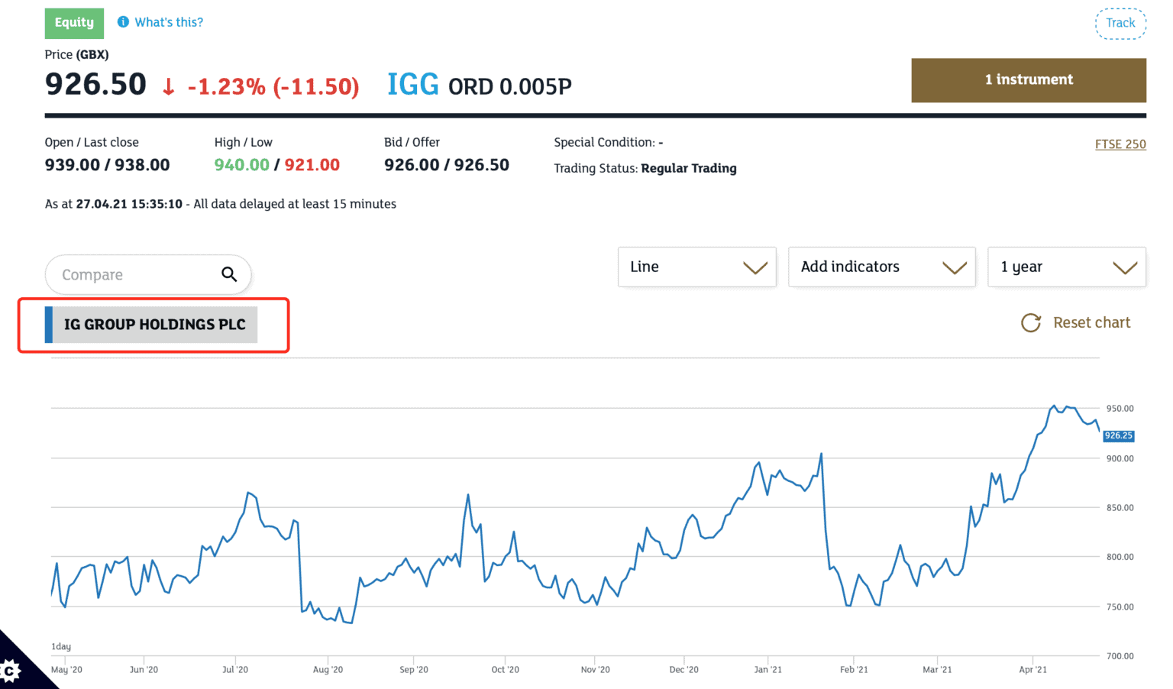1173x689 pixels.
Task: Open the FTSE 250 link
Action: pos(1120,144)
